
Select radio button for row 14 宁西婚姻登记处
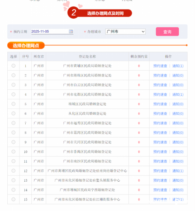click(13, 190)
